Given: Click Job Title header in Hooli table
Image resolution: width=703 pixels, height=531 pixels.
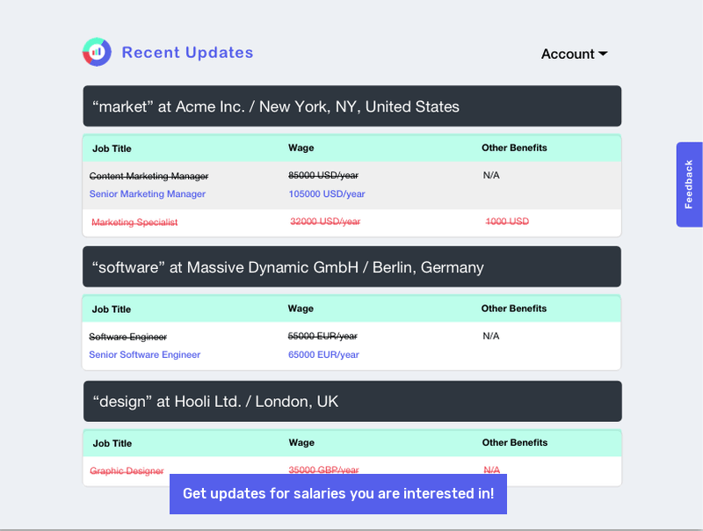Looking at the screenshot, I should 112,444.
